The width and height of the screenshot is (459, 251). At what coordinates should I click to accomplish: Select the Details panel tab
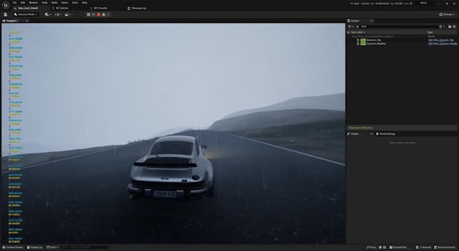click(354, 134)
